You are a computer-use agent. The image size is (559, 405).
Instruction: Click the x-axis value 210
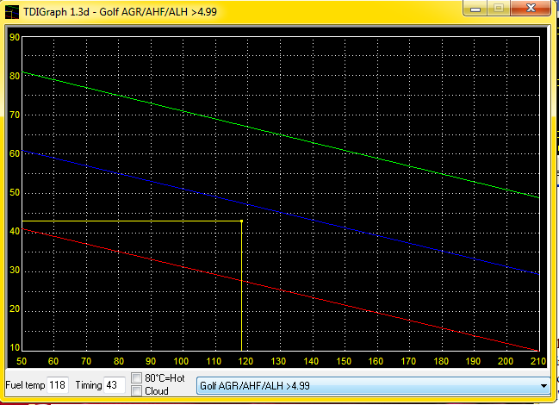[538, 361]
